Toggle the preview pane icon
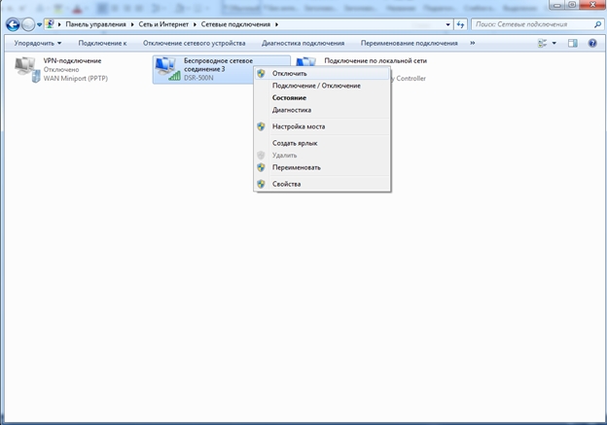 (x=573, y=44)
